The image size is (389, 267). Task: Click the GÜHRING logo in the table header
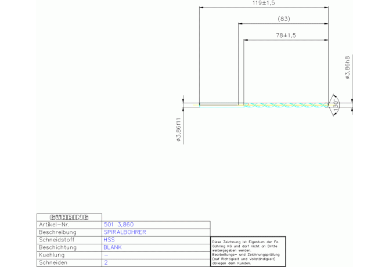pos(69,217)
